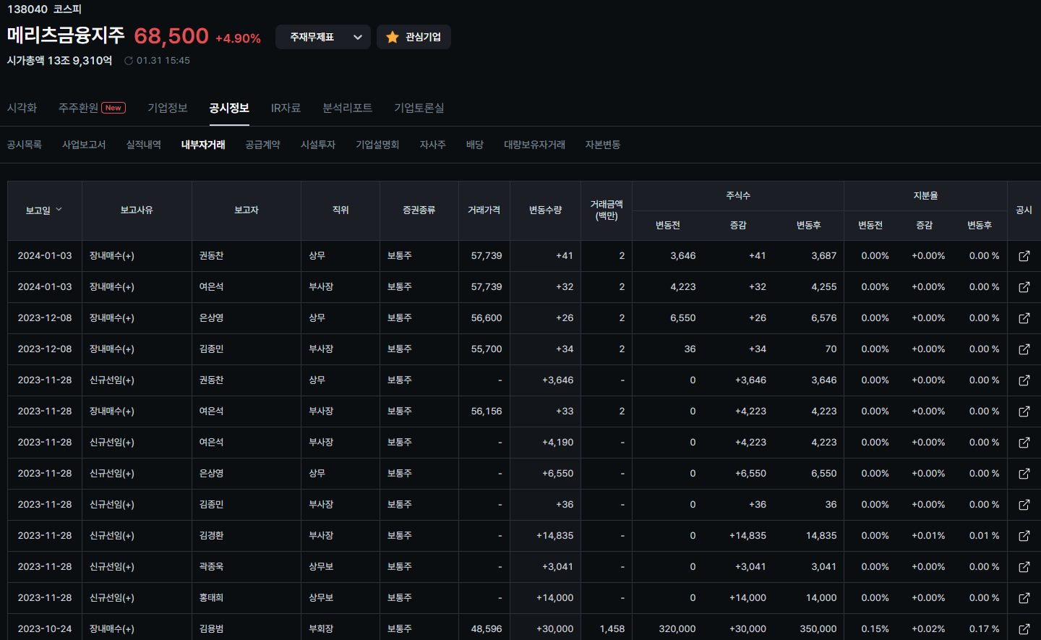
Task: Open 기업설명회 sub-tab
Action: coord(377,145)
